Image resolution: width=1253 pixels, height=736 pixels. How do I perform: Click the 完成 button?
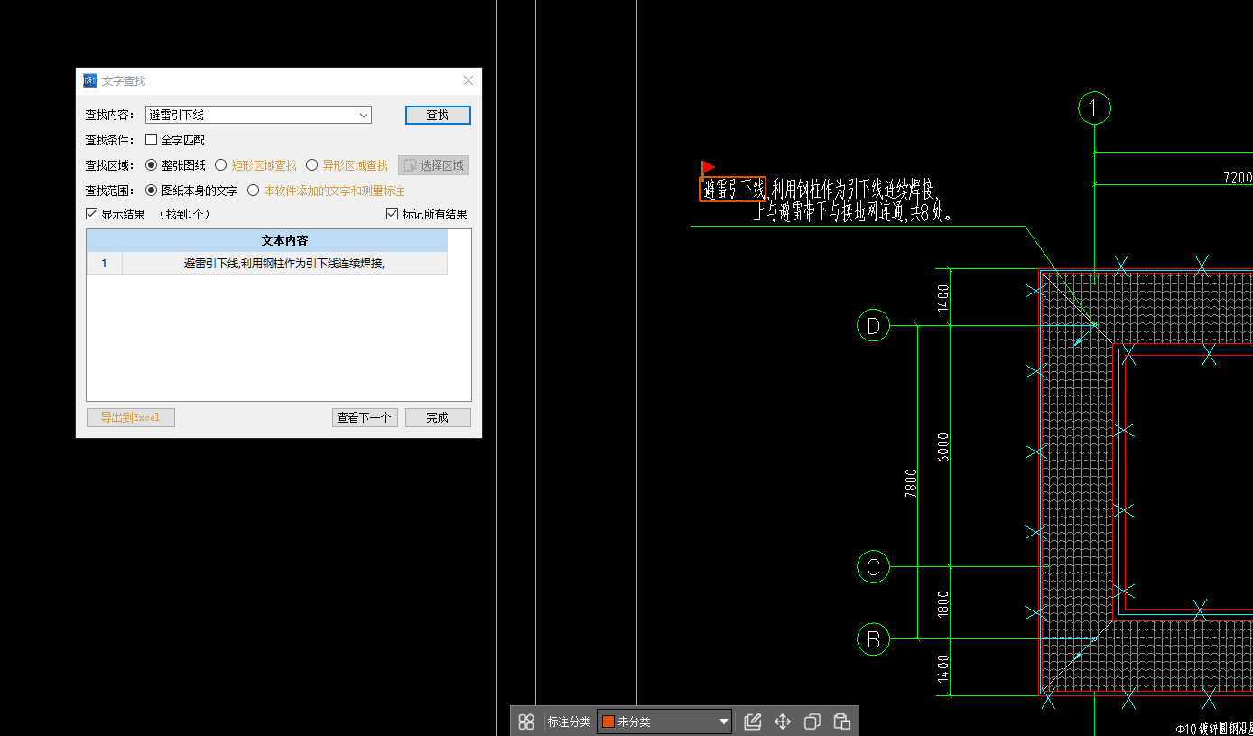pyautogui.click(x=438, y=417)
